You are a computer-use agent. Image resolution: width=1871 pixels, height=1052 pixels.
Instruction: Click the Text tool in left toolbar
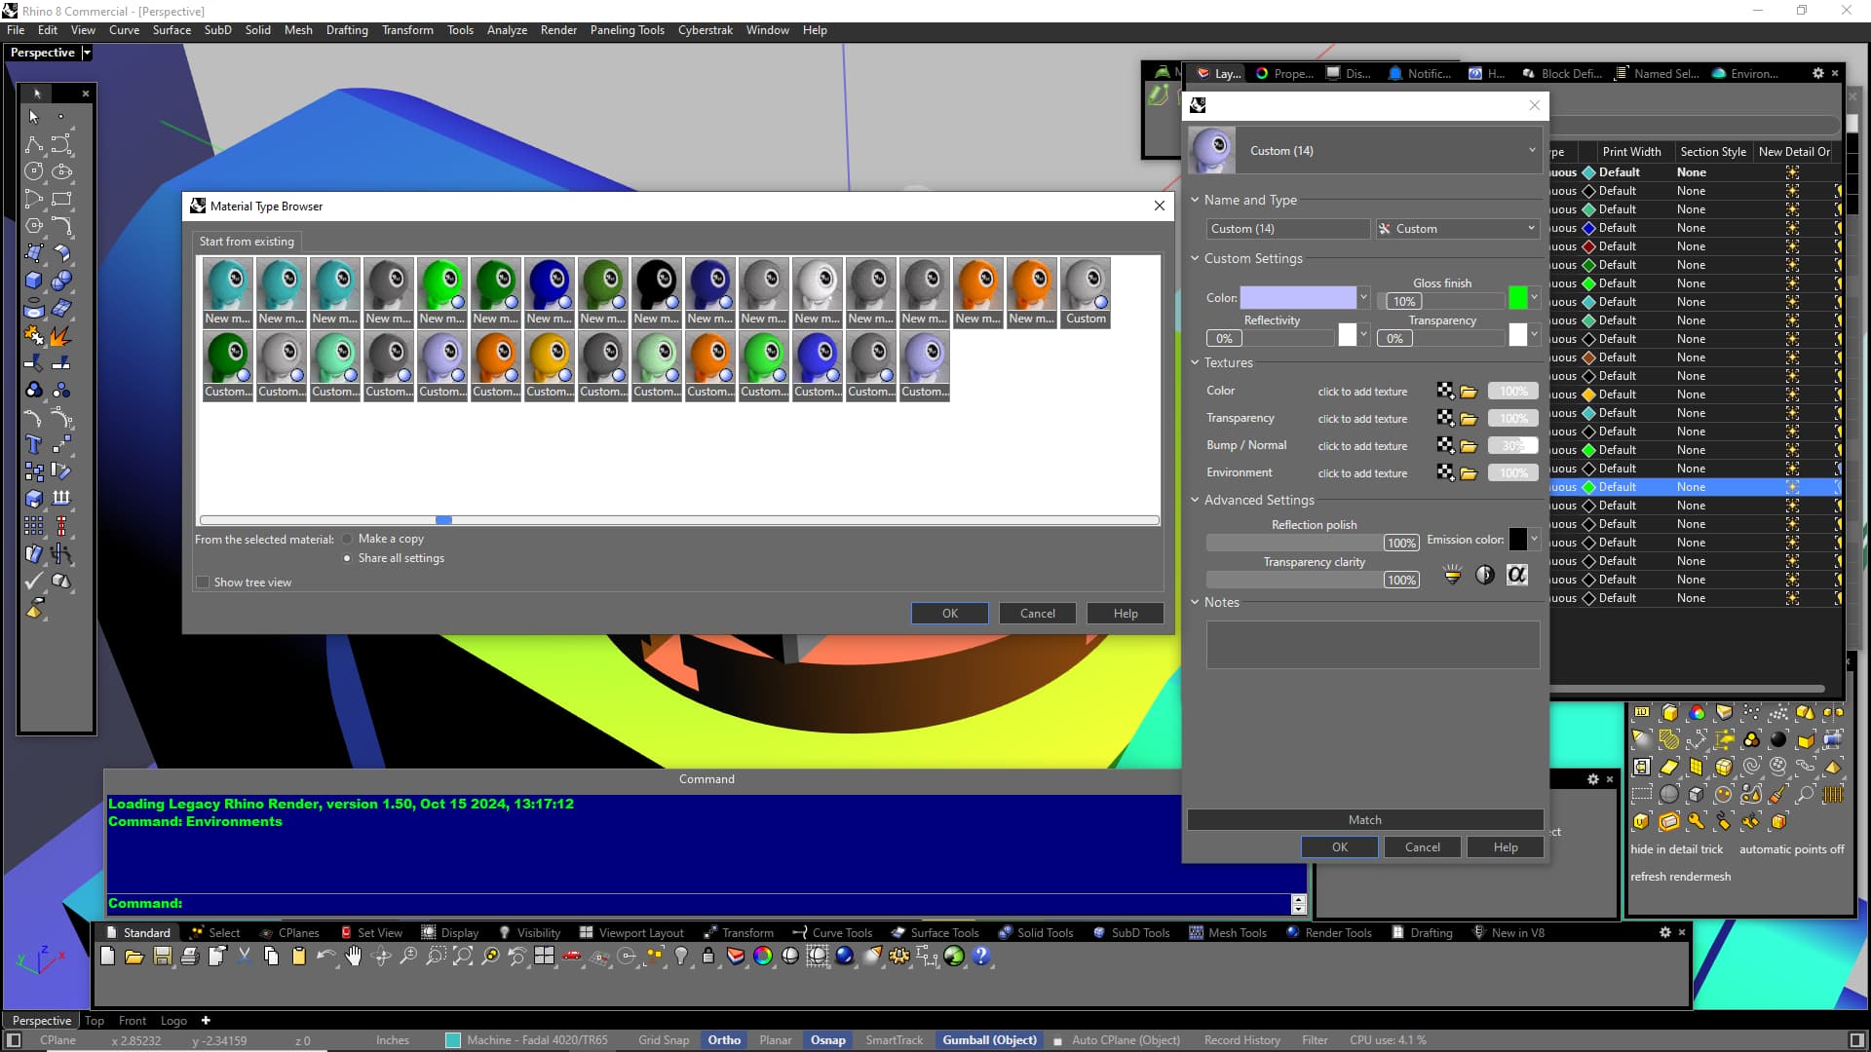33,444
